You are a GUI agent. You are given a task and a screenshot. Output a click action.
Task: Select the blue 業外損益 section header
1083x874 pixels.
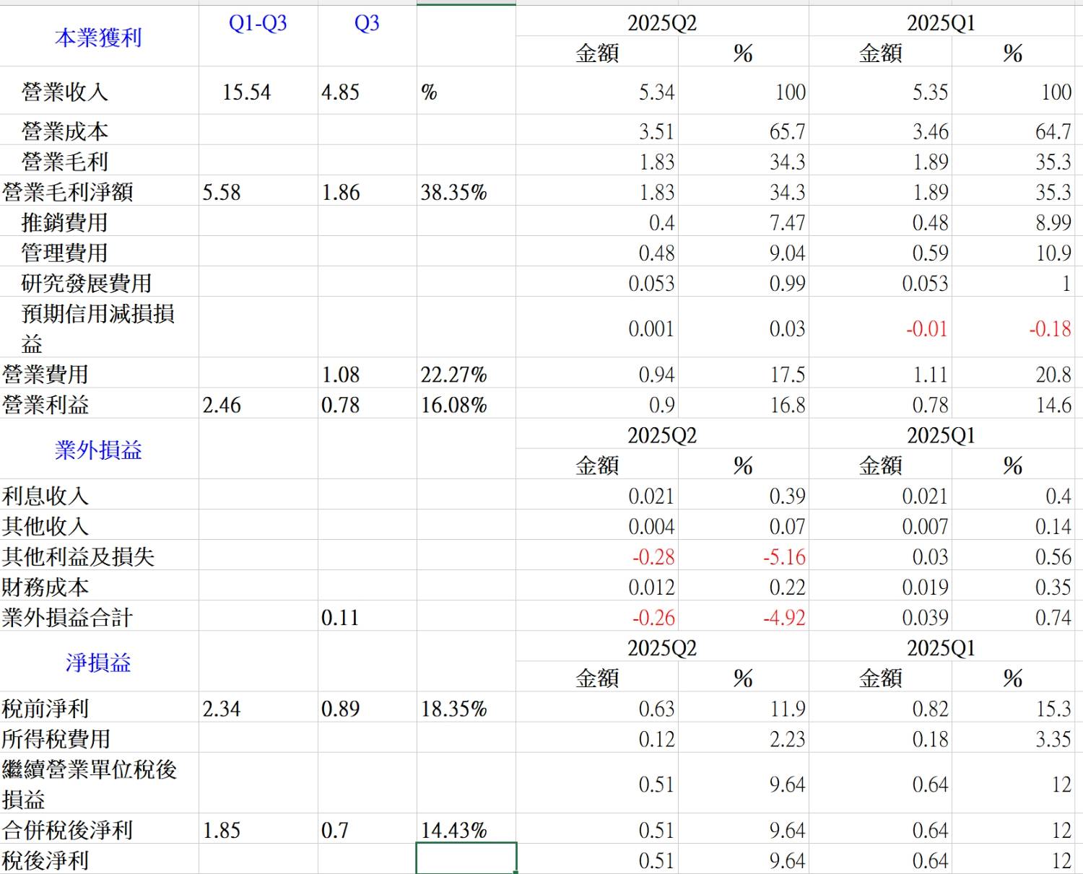pyautogui.click(x=98, y=450)
